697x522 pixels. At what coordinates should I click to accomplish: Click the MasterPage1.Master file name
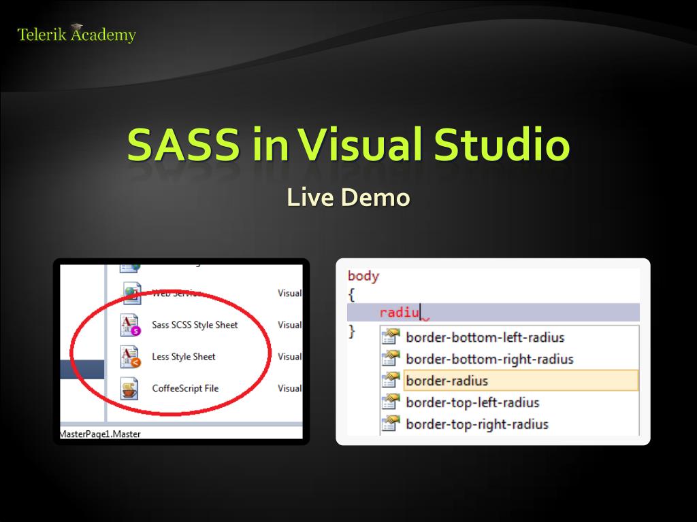[101, 434]
